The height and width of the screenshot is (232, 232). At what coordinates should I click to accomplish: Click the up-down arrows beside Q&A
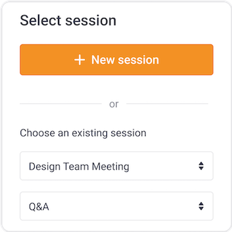point(201,206)
